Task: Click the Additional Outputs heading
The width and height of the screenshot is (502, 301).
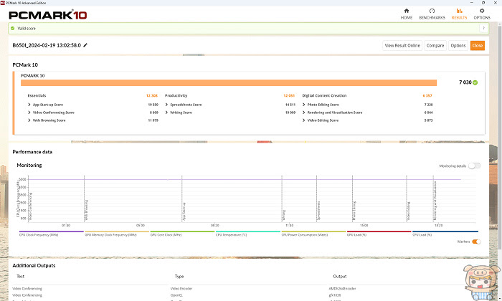Action: click(x=34, y=265)
